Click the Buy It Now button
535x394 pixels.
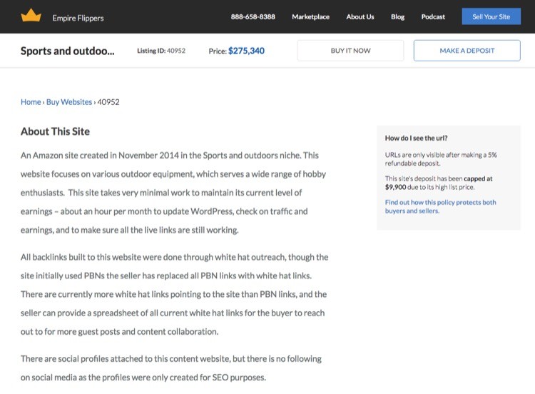pos(350,51)
